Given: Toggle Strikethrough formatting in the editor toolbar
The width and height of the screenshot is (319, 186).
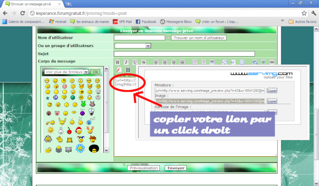Looking at the screenshot, I should point(144,62).
